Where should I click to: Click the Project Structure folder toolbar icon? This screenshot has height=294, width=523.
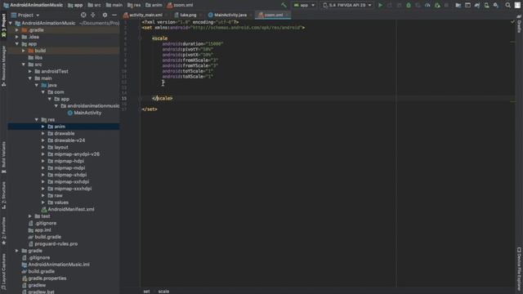[x=458, y=5]
